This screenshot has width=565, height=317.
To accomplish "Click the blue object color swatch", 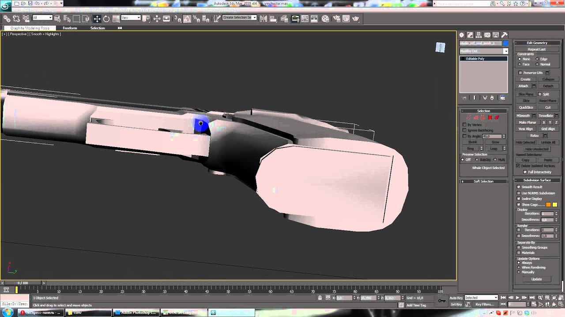I will point(506,43).
